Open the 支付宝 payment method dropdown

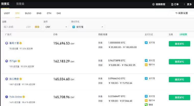[x=88, y=27]
